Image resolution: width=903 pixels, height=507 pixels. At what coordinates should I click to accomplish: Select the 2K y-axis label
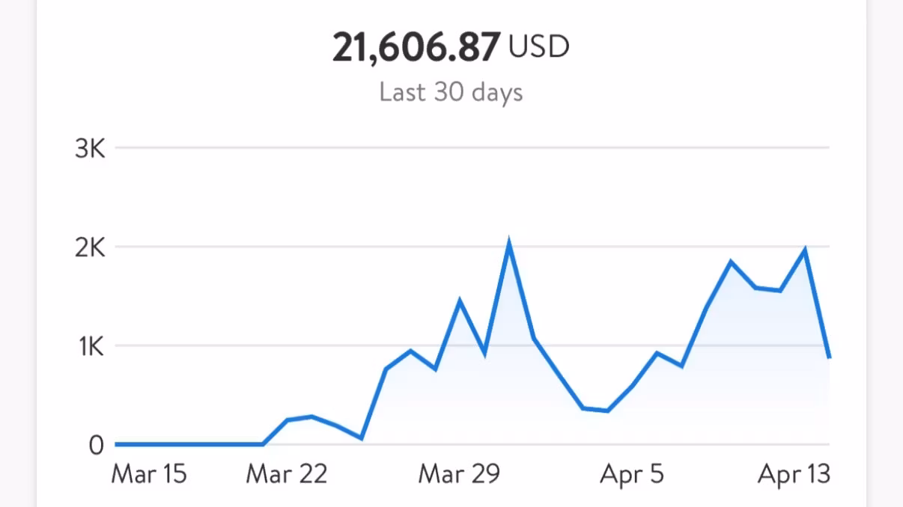coord(90,247)
